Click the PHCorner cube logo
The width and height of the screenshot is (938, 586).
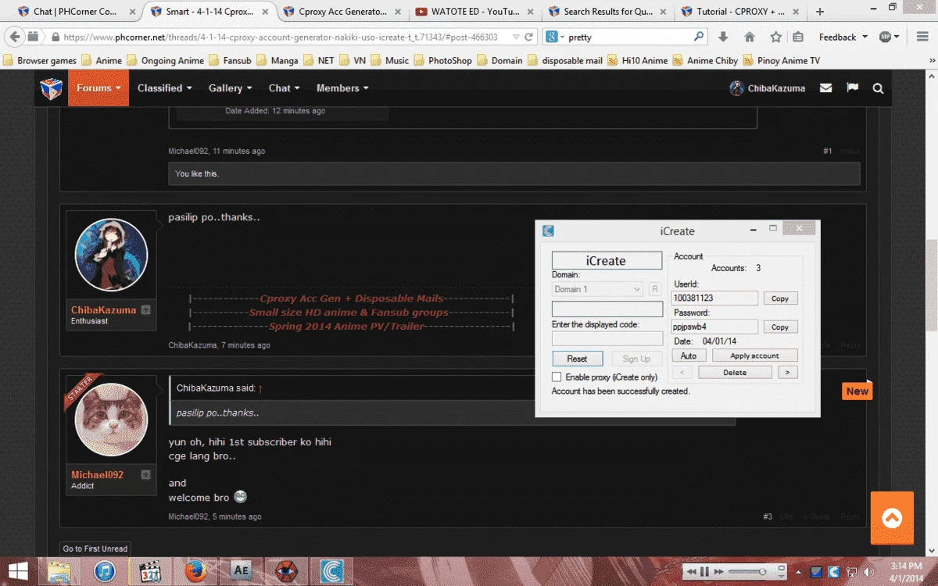tap(52, 88)
